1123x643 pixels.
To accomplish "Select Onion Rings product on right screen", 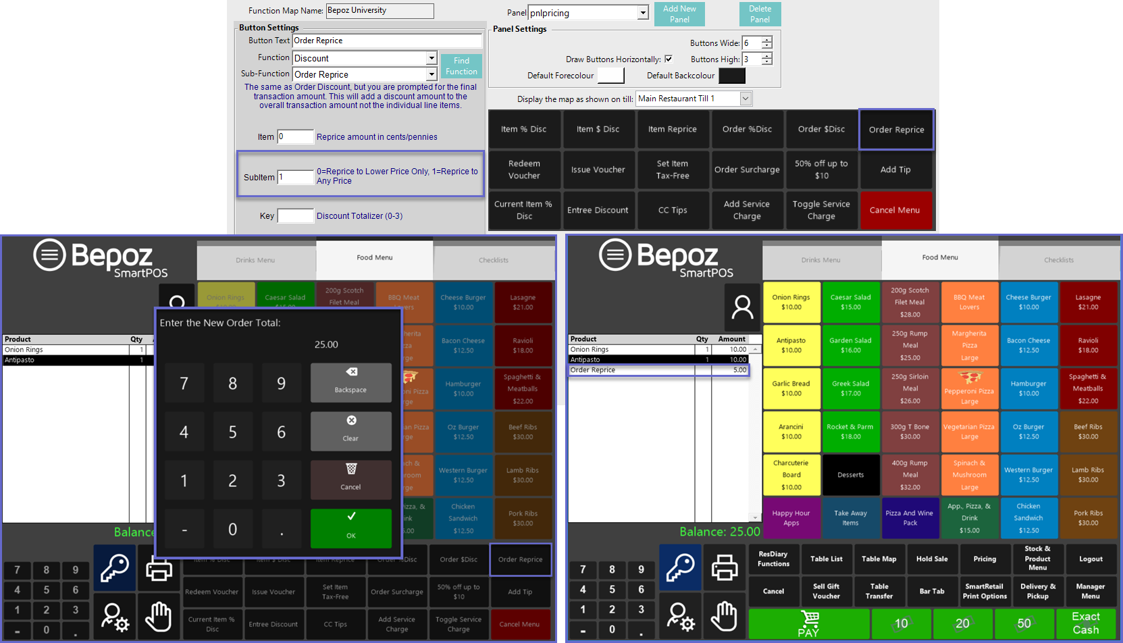I will click(791, 302).
